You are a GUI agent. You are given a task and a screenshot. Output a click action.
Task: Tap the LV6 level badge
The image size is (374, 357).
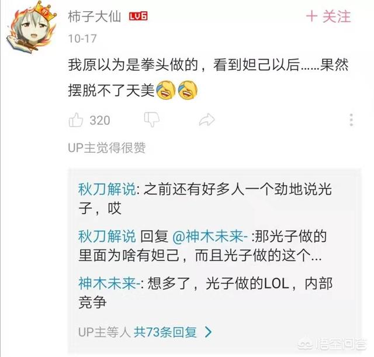138,16
